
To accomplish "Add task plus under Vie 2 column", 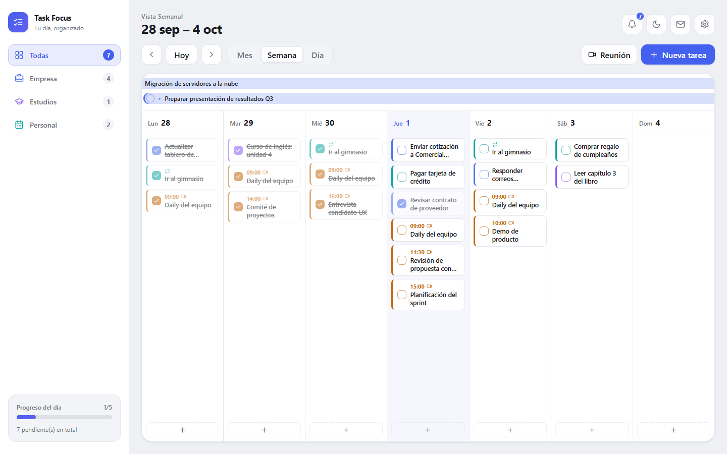I will click(510, 430).
